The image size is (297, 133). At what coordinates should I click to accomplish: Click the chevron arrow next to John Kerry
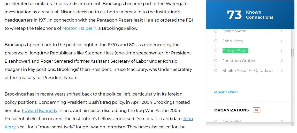tap(282, 41)
